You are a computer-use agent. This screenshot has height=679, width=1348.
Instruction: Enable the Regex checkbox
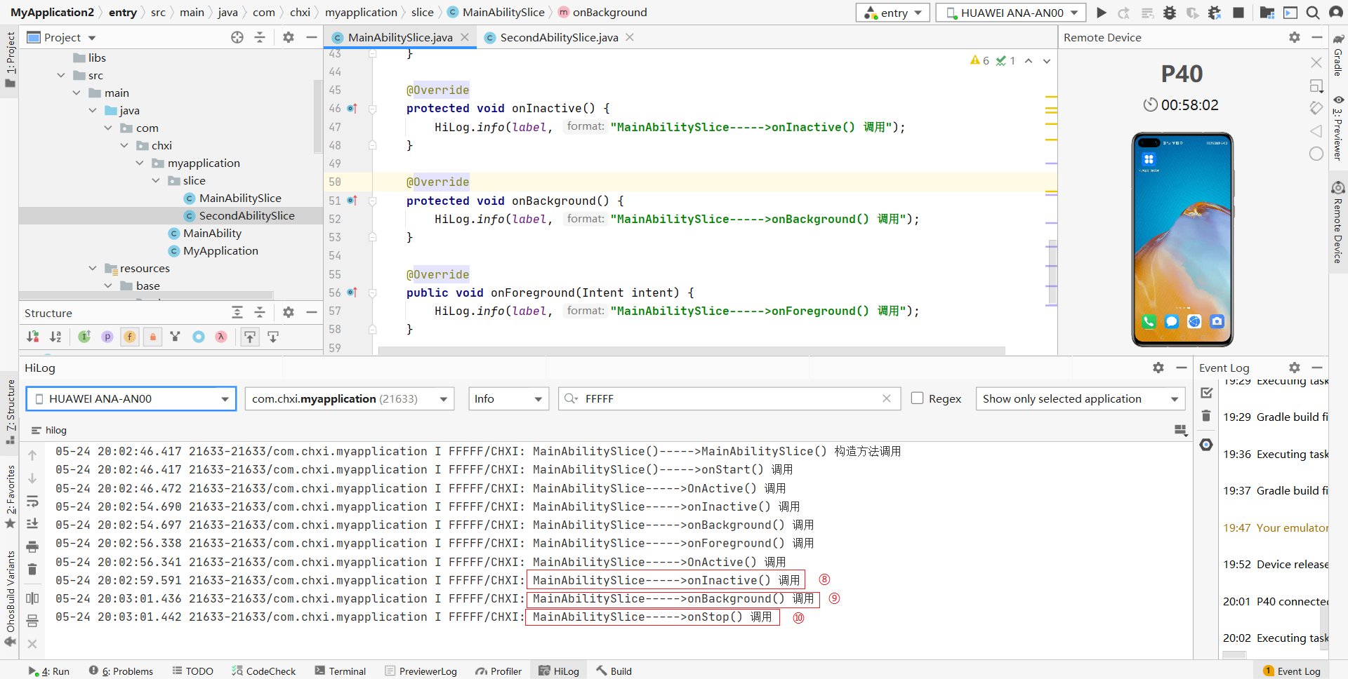coord(917,398)
